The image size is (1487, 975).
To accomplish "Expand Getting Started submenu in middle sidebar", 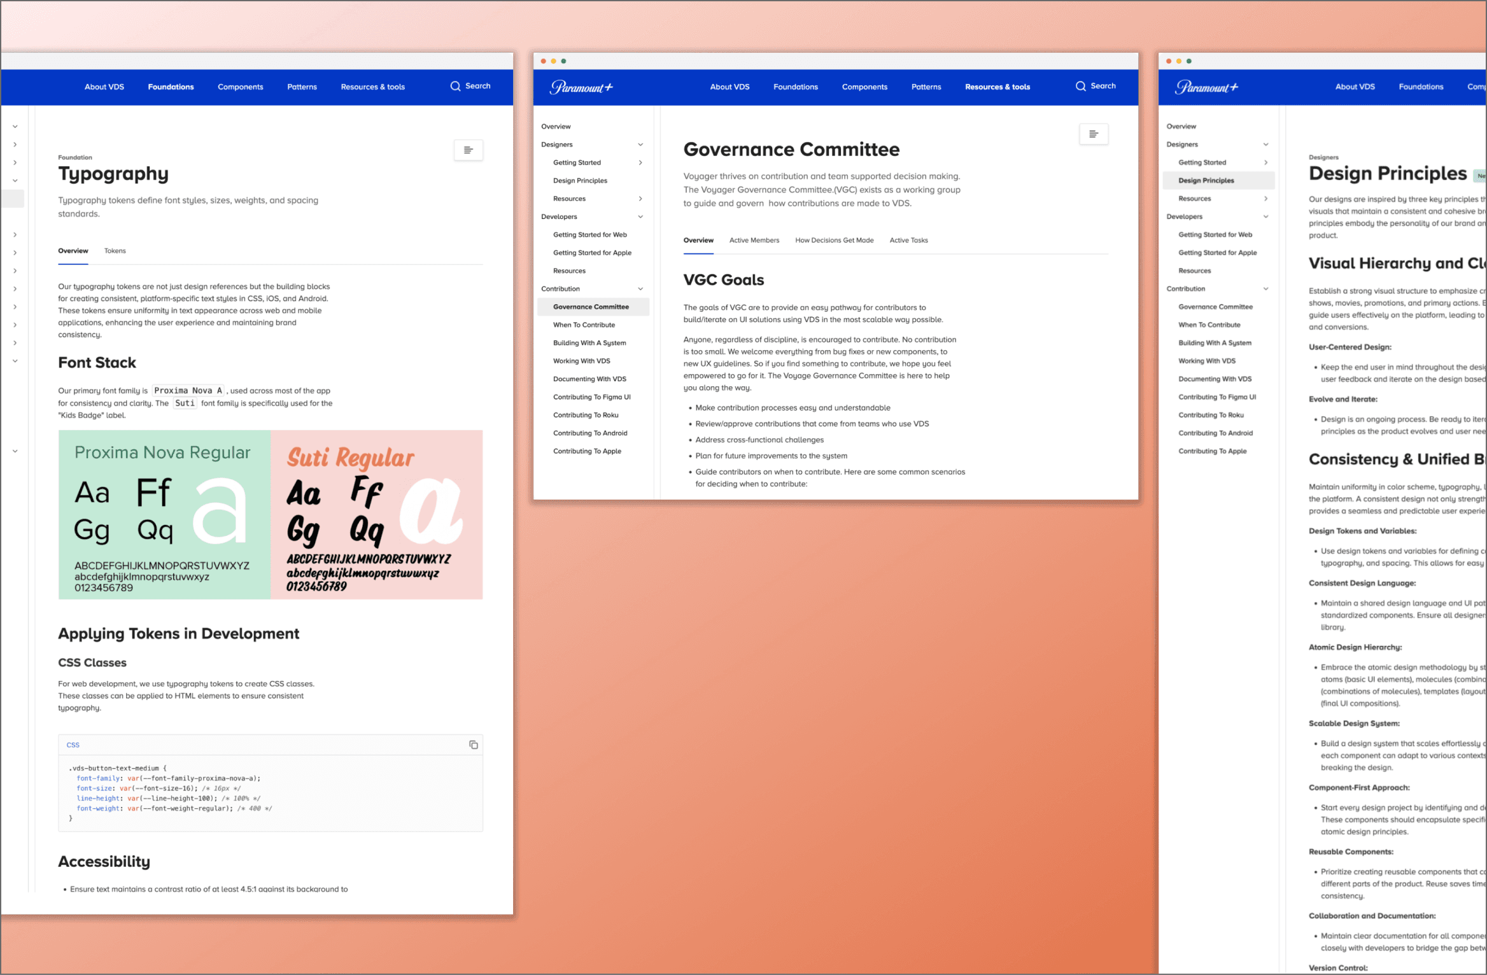I will click(x=640, y=163).
